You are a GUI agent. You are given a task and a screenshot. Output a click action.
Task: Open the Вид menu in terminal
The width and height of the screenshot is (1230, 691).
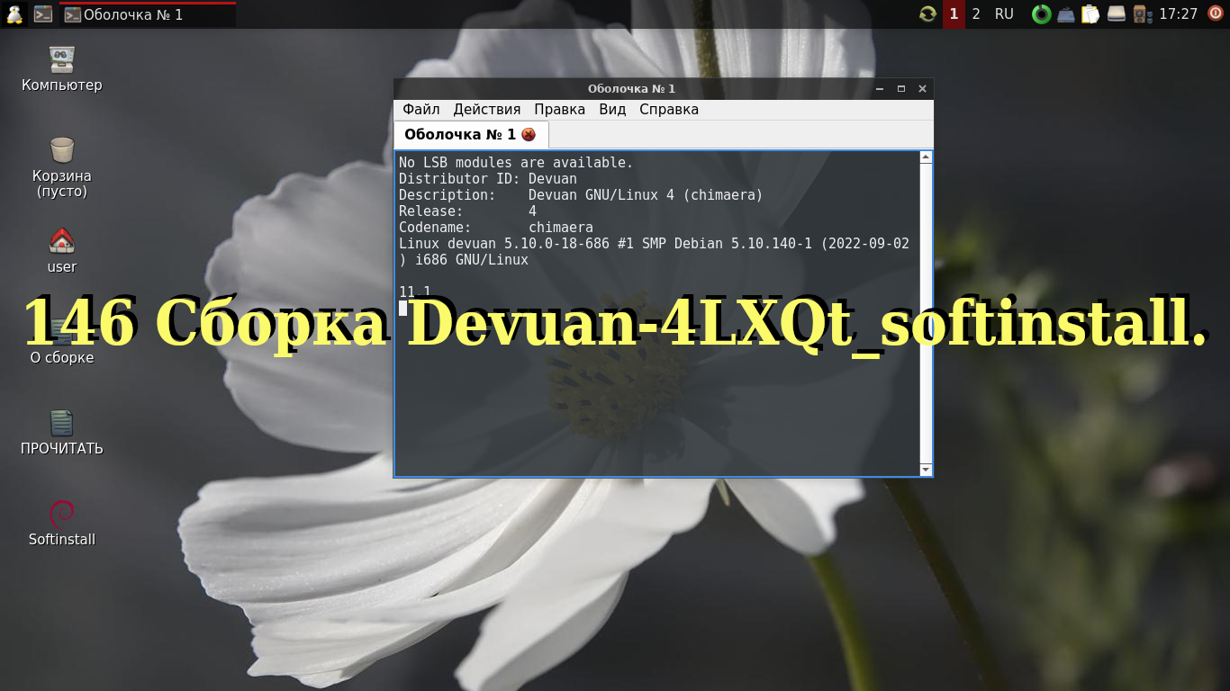[x=612, y=110]
